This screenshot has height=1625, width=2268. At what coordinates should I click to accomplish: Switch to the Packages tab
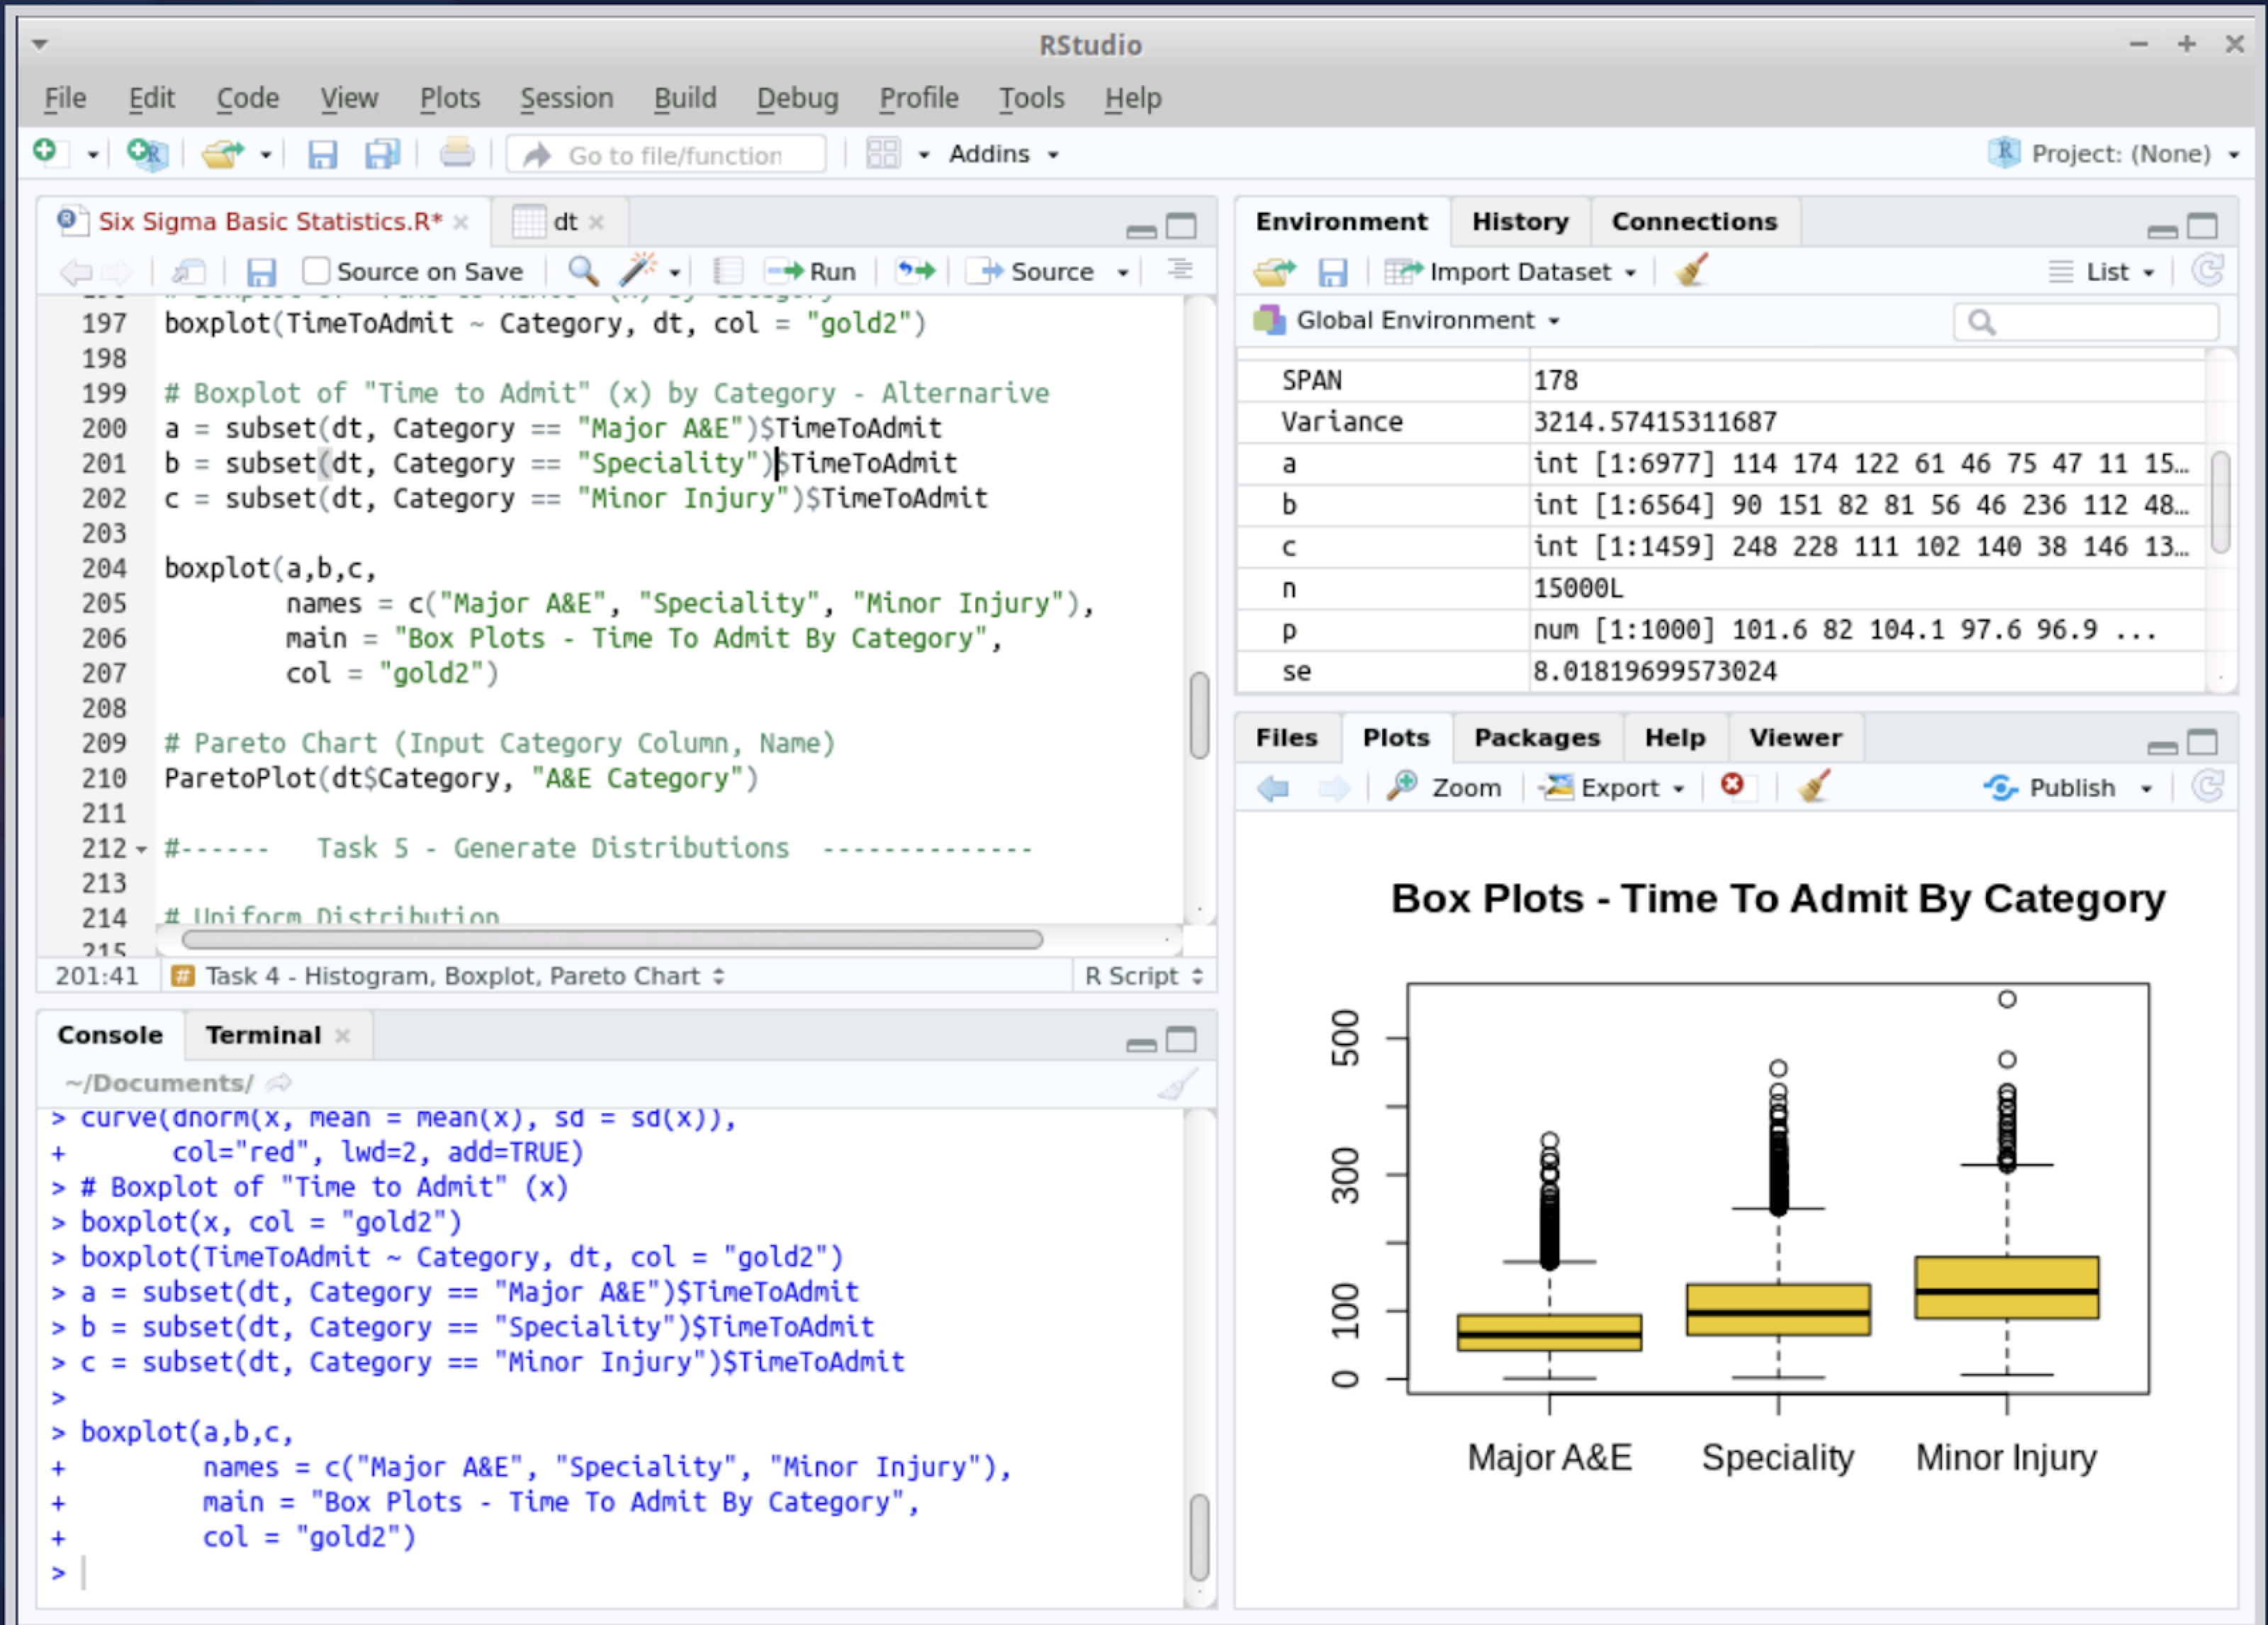click(x=1536, y=737)
